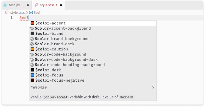Click palette icon next to $color-code-heading-background
205x107 pixels.
pyautogui.click(x=32, y=65)
